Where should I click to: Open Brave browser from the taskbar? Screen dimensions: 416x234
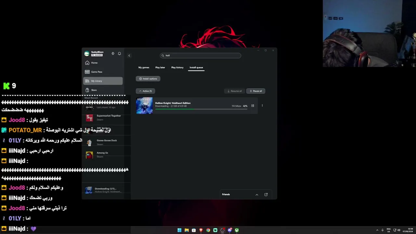point(201,230)
